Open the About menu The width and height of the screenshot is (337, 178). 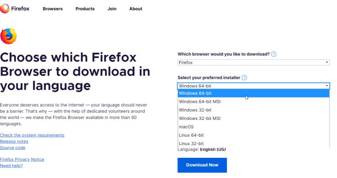(136, 9)
